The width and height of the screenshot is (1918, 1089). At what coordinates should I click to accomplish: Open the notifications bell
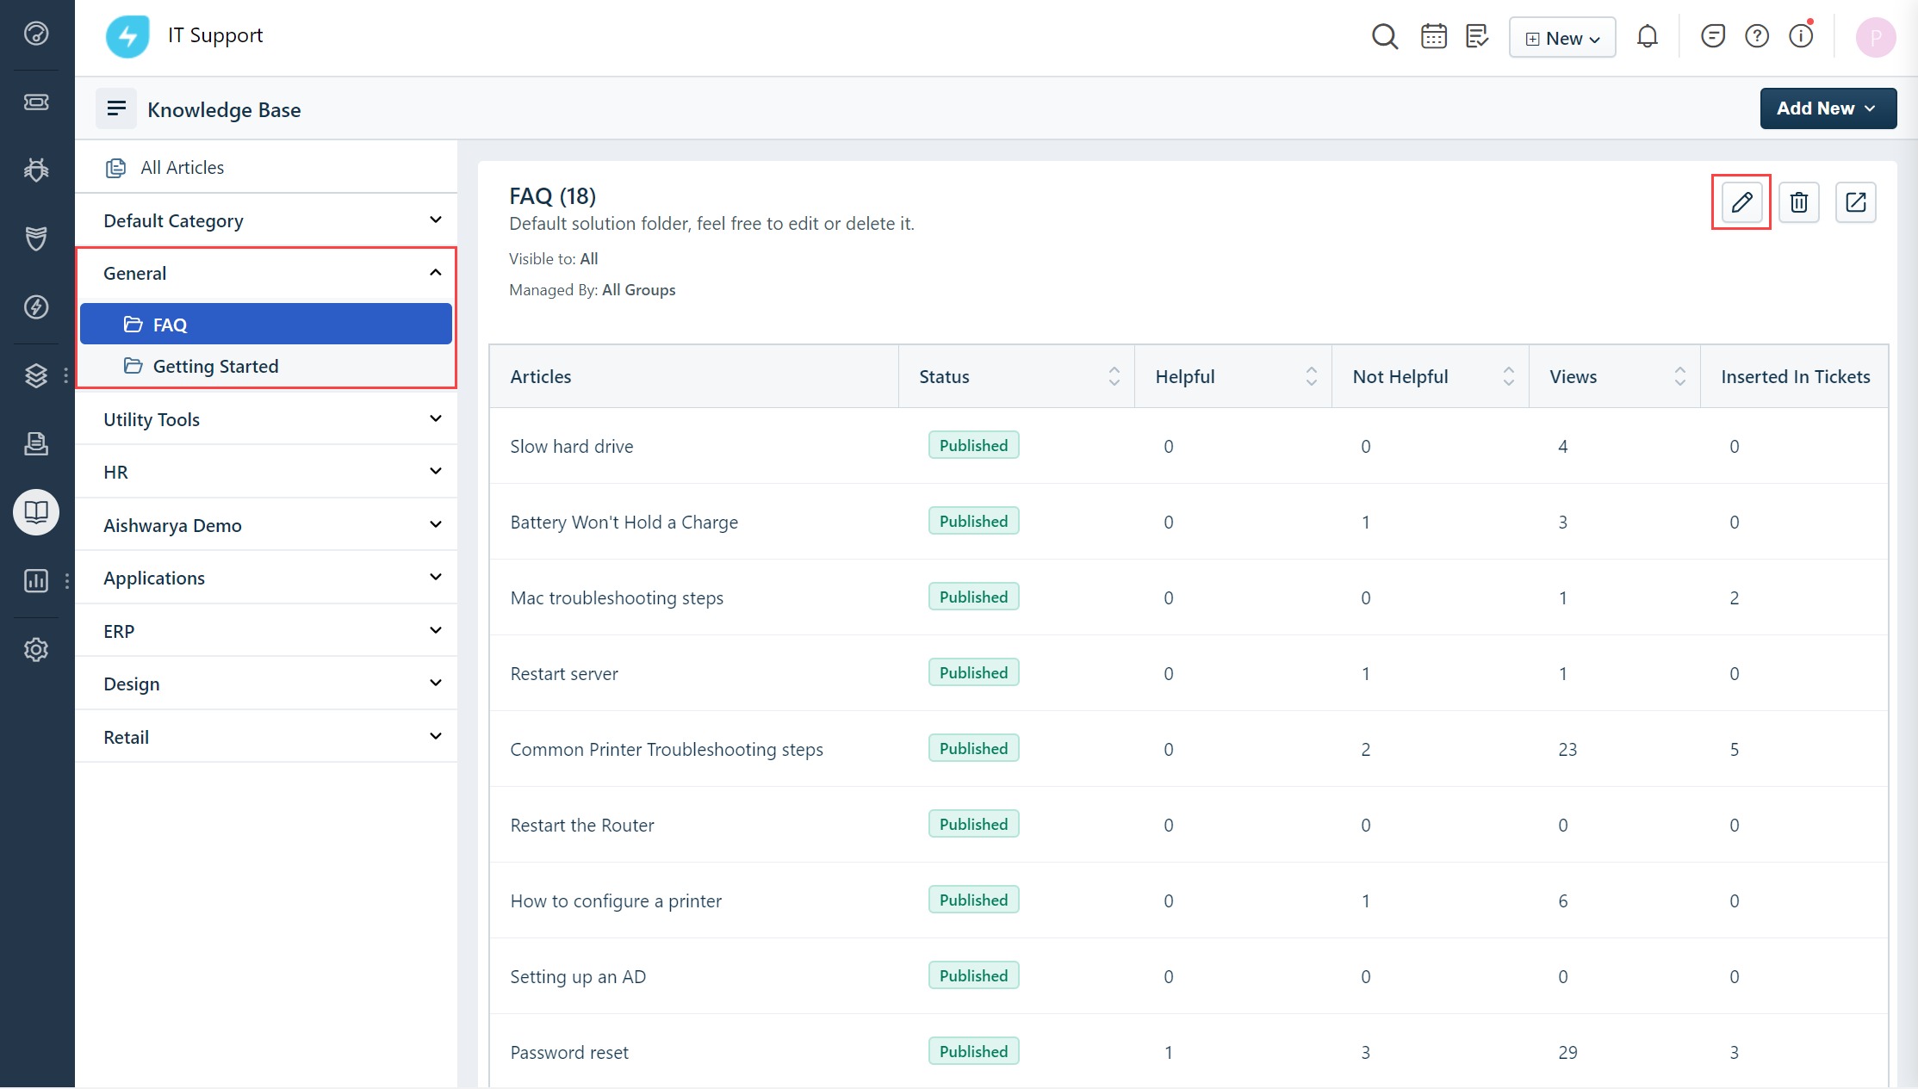(x=1647, y=37)
